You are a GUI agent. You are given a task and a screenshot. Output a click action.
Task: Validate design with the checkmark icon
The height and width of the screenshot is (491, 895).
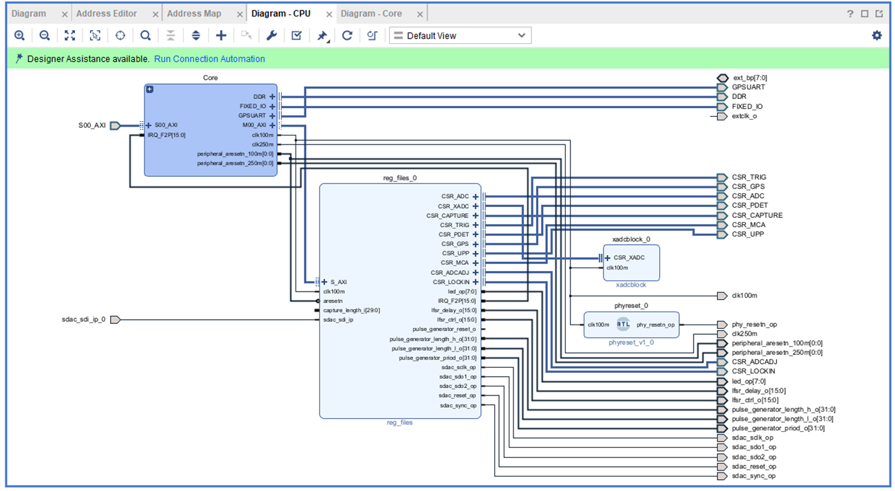296,36
